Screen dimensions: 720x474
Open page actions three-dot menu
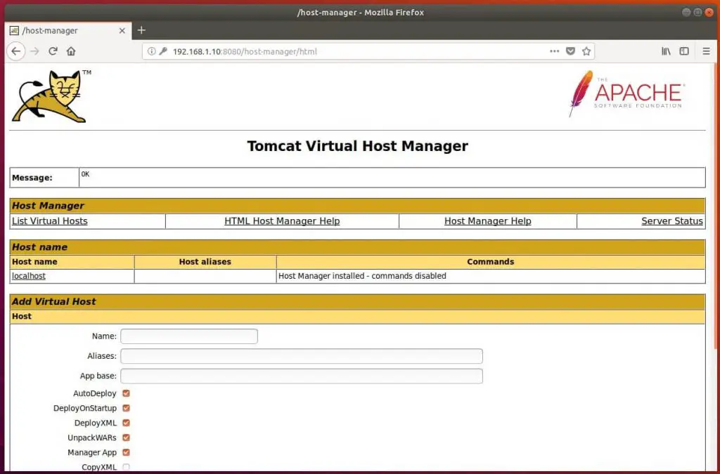click(554, 51)
